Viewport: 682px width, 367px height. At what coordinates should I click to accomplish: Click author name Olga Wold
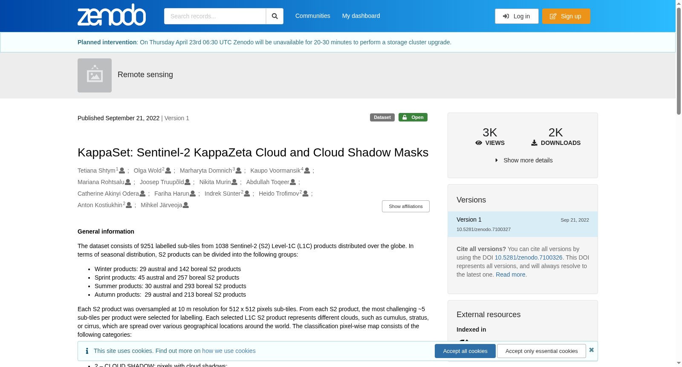(x=147, y=170)
